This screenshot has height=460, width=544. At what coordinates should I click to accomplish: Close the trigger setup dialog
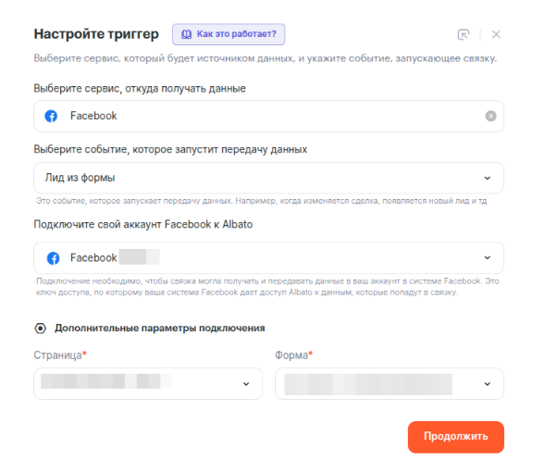tap(496, 34)
